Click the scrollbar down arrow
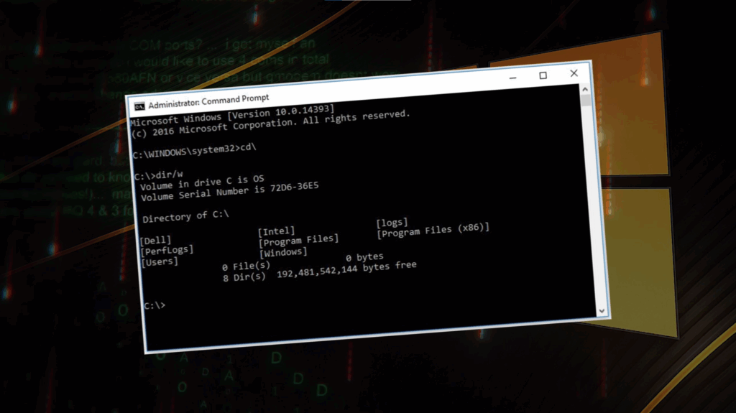 (602, 311)
